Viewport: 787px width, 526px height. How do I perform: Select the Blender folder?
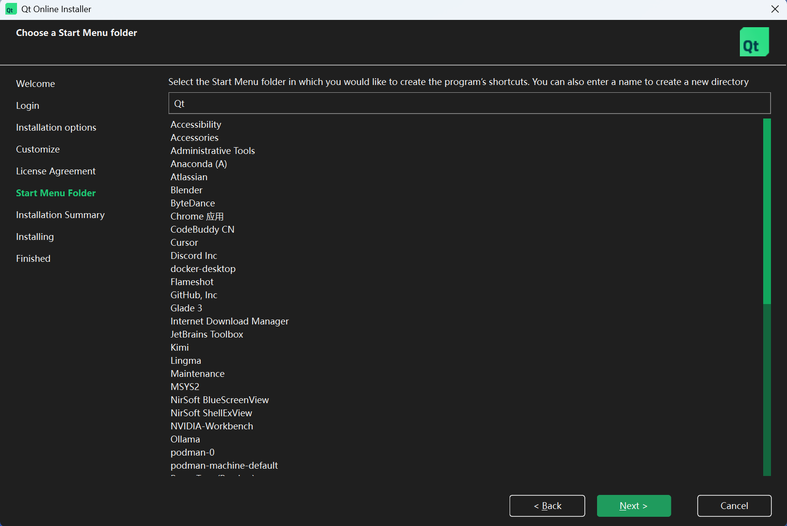pyautogui.click(x=187, y=190)
